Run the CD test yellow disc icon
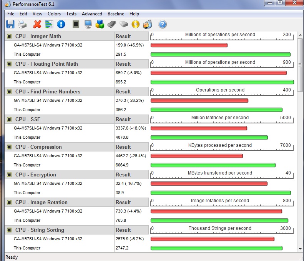Image resolution: width=304 pixels, height=261 pixels. pyautogui.click(x=136, y=25)
